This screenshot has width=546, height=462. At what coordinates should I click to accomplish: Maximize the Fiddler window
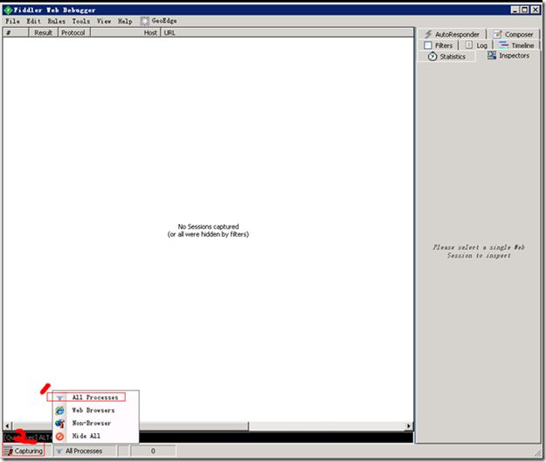click(524, 10)
